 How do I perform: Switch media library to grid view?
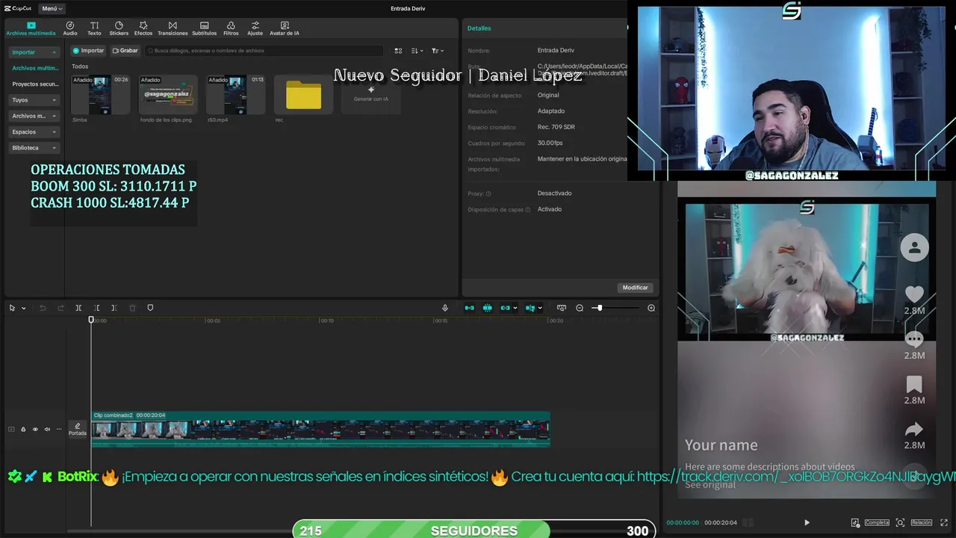click(x=398, y=51)
